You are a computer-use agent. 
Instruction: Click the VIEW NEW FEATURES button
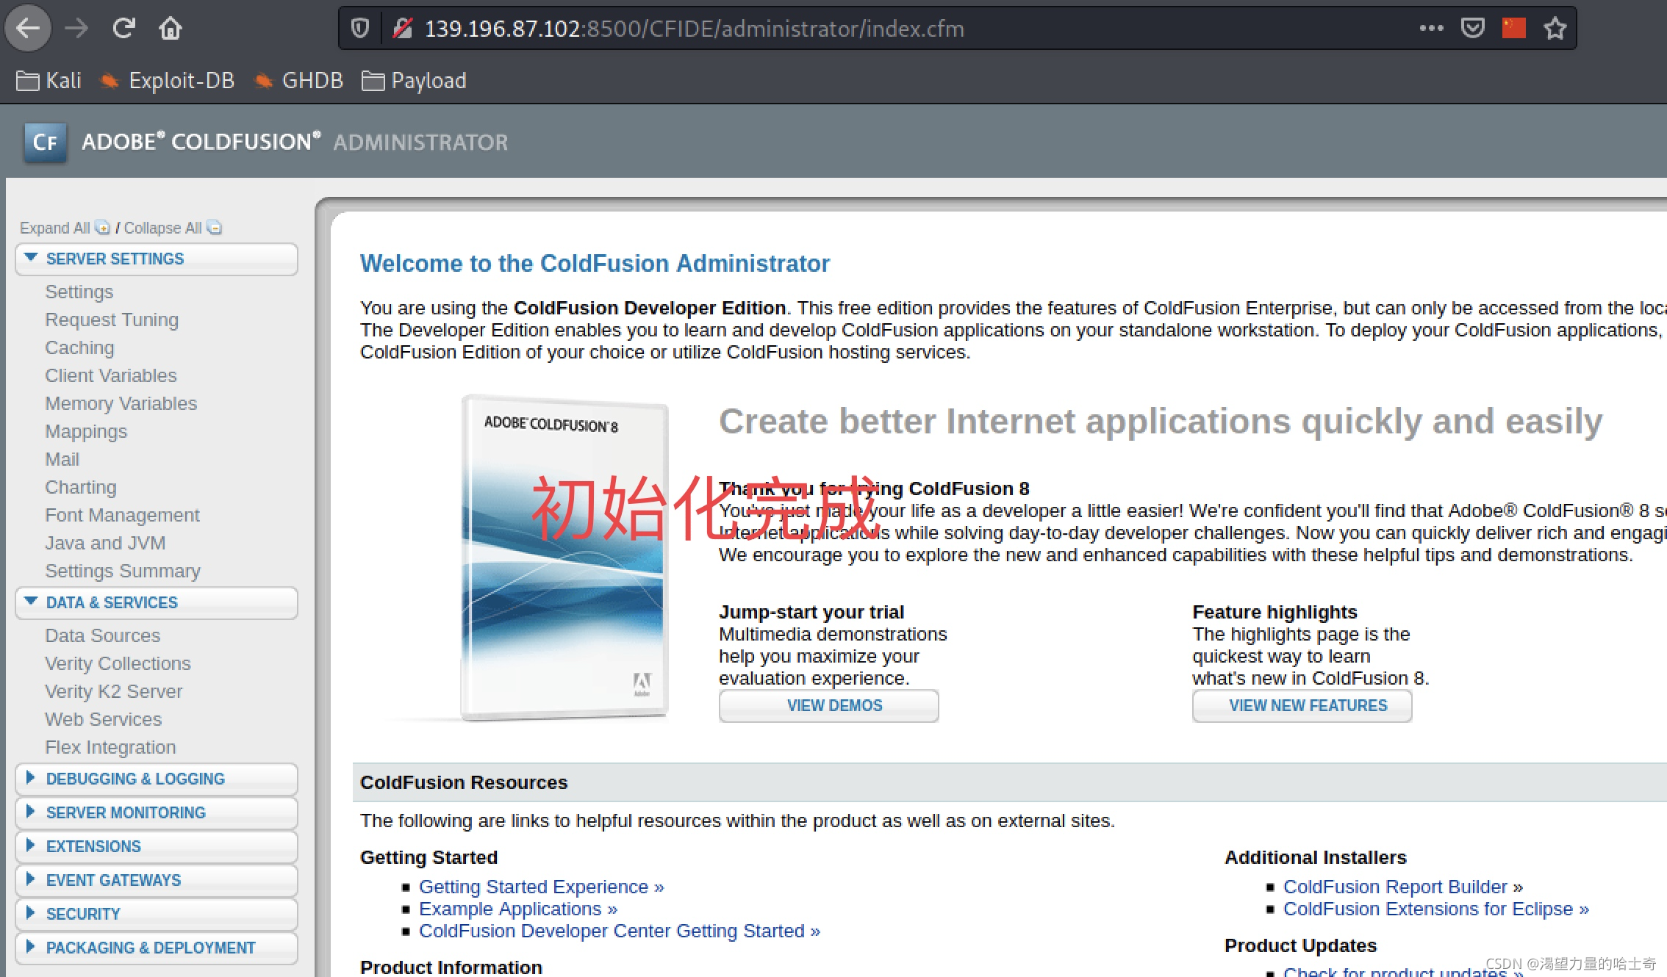tap(1302, 706)
